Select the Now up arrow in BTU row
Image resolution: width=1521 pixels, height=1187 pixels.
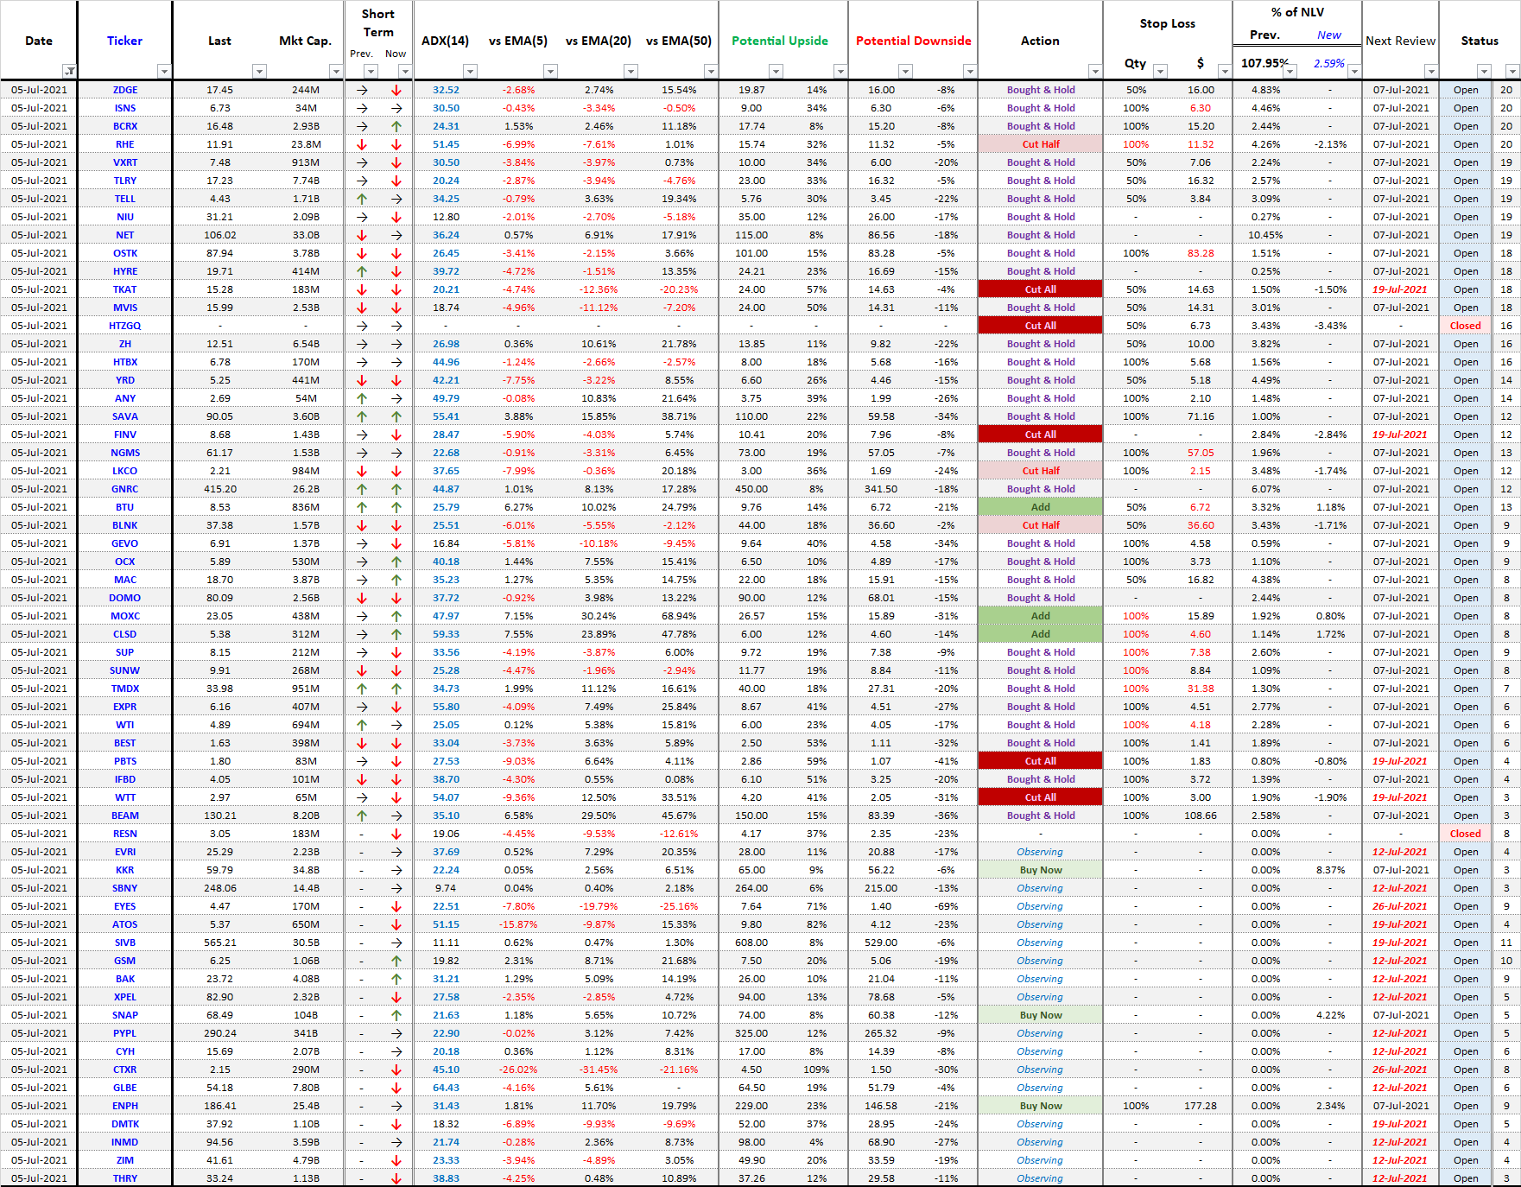click(x=396, y=507)
